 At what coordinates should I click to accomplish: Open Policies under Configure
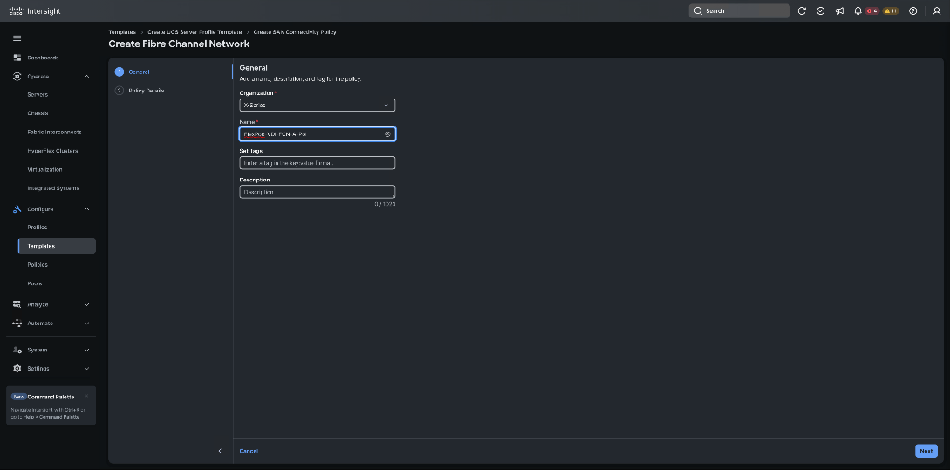[38, 265]
